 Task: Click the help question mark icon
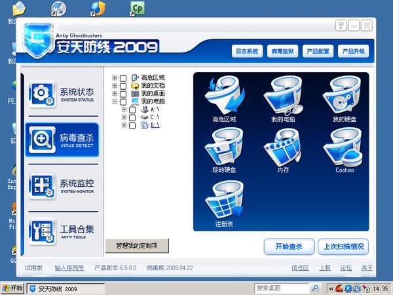tap(341, 26)
